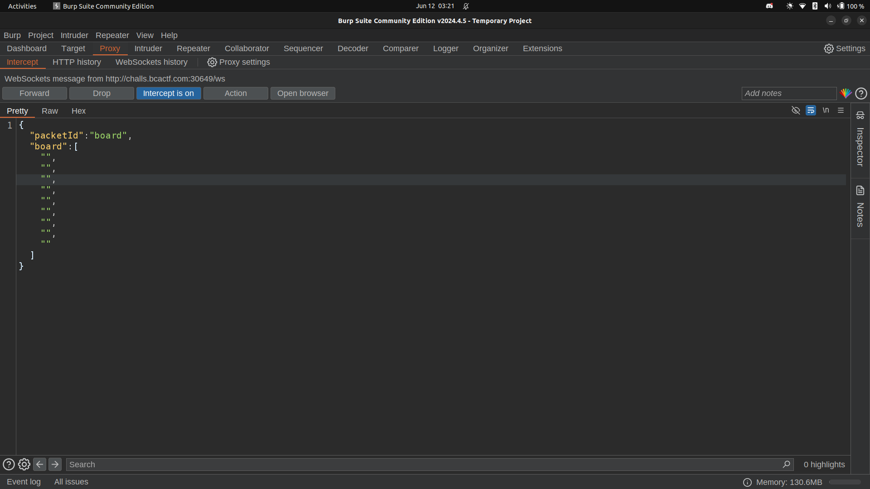Open the Action dropdown button
This screenshot has height=489, width=870.
point(236,93)
